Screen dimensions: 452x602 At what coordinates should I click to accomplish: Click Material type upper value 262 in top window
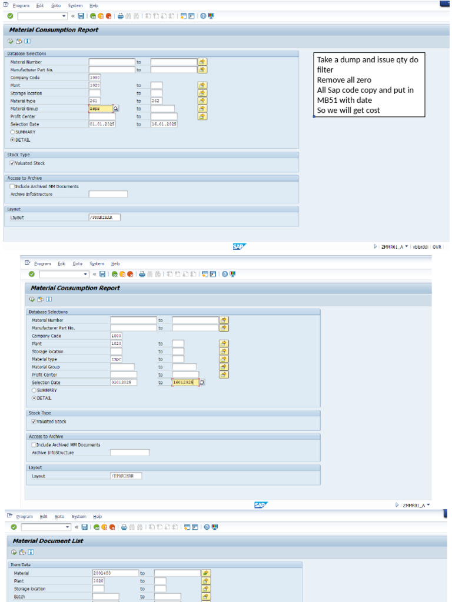coord(157,101)
